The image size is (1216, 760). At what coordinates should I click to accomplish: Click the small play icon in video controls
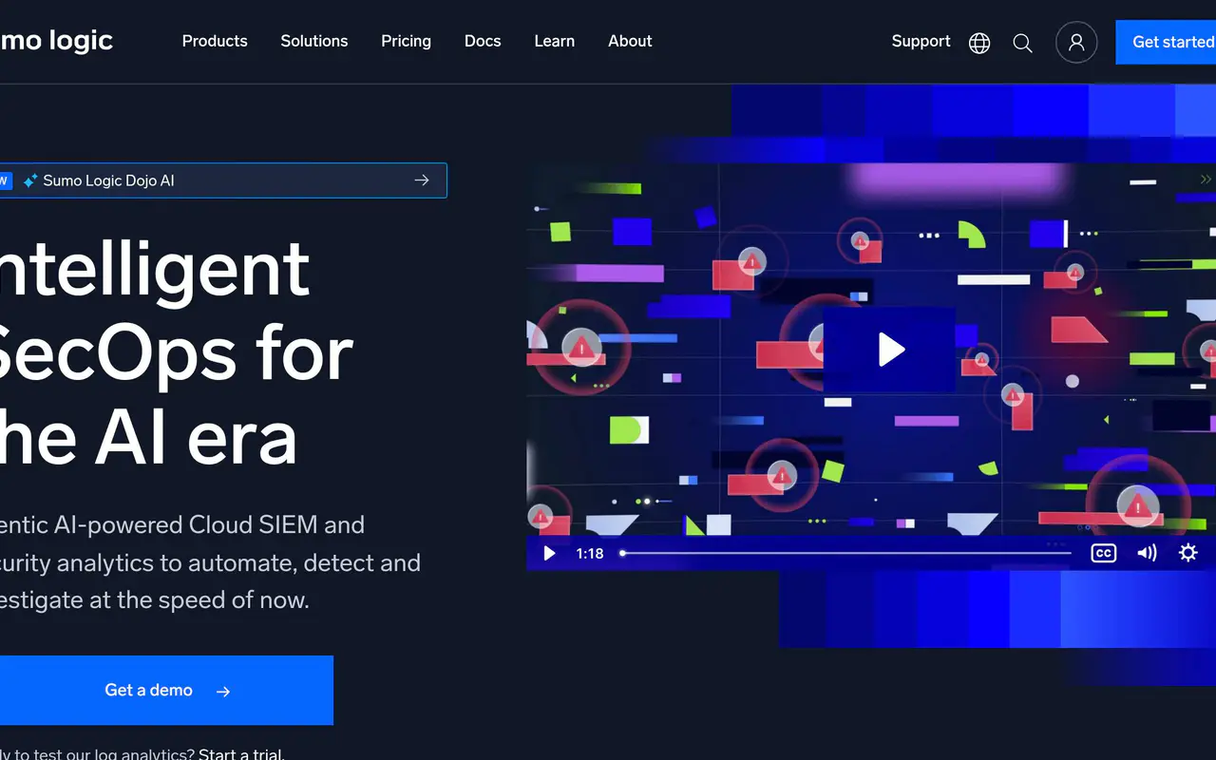coord(549,553)
